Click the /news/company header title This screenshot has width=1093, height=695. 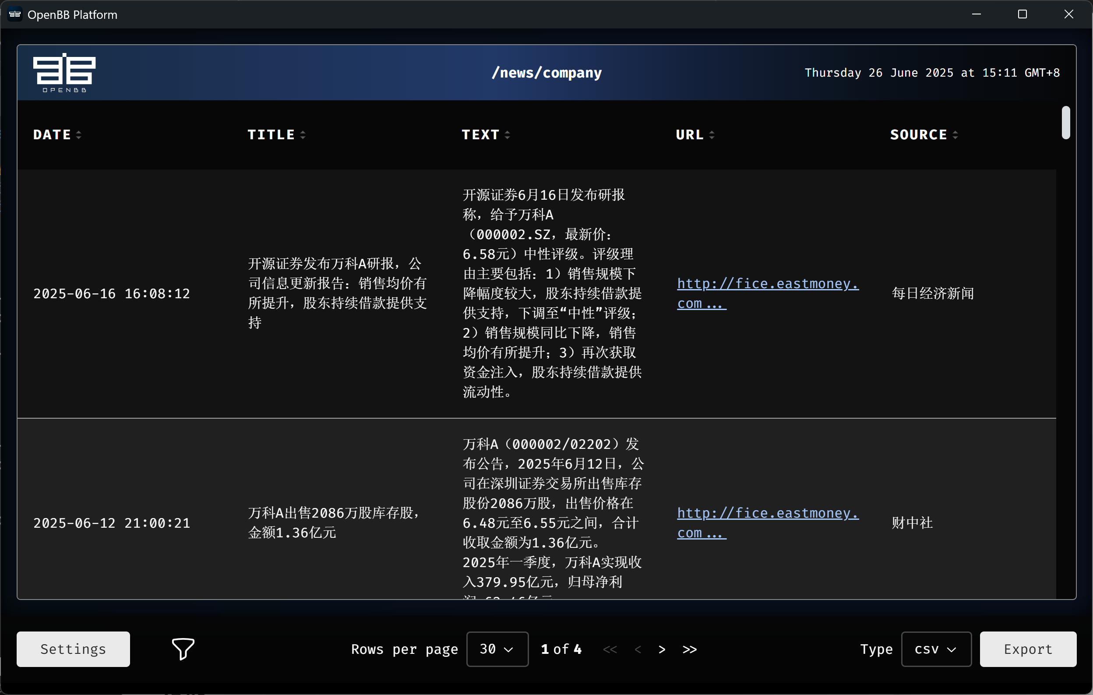(x=546, y=73)
